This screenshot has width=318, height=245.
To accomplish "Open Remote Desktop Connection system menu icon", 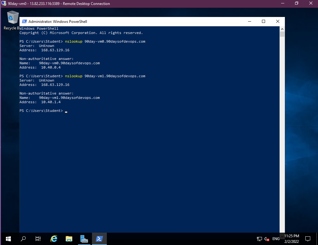I will (x=3, y=4).
